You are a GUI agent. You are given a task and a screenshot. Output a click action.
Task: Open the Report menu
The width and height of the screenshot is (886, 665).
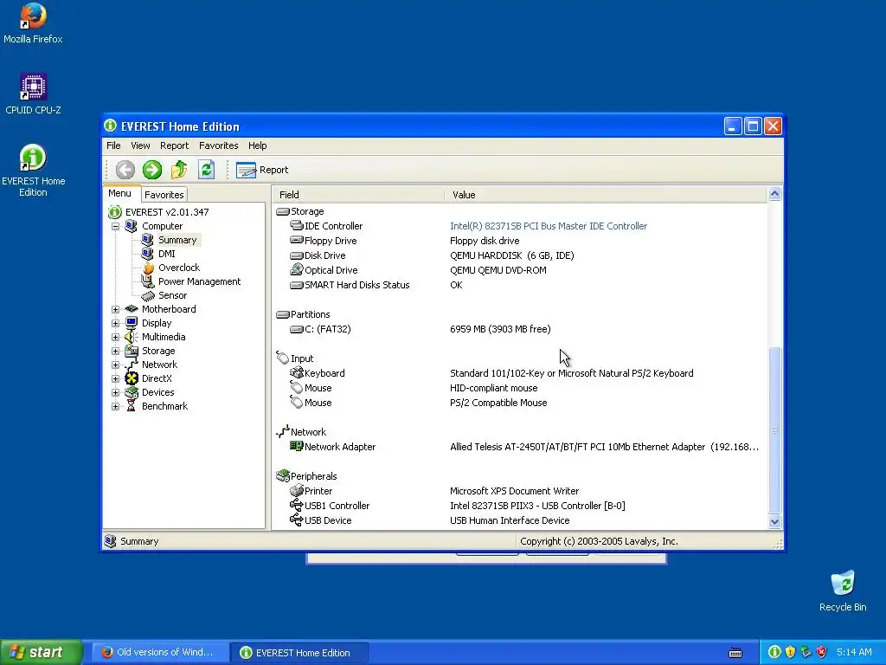174,145
